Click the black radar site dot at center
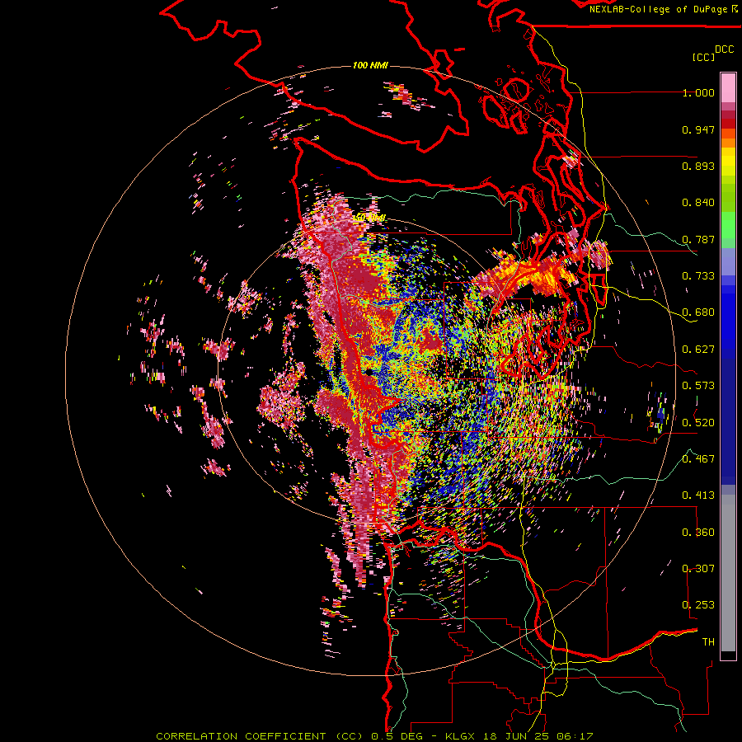The image size is (742, 742). (368, 373)
